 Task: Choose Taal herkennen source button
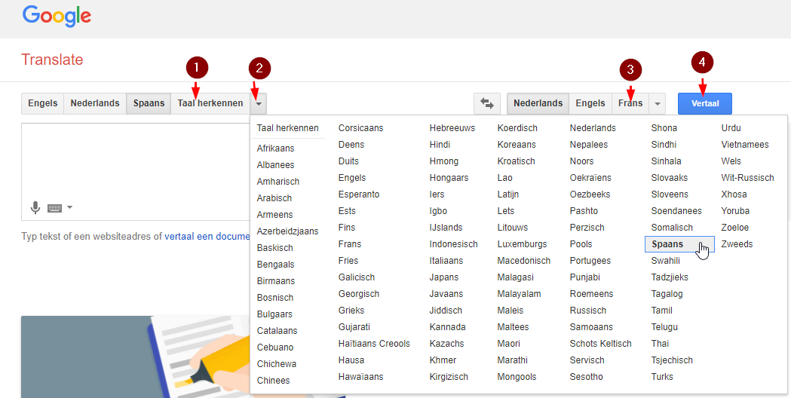coord(210,103)
